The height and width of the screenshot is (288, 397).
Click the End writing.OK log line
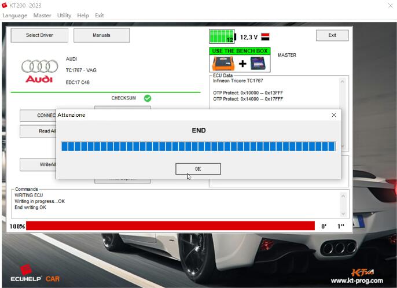(x=30, y=207)
